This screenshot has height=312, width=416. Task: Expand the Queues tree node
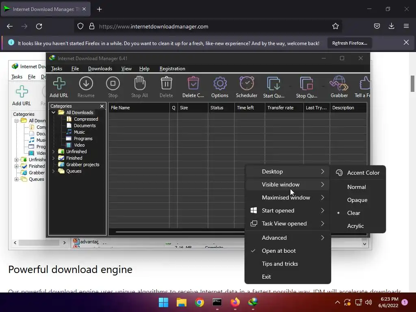pyautogui.click(x=53, y=171)
